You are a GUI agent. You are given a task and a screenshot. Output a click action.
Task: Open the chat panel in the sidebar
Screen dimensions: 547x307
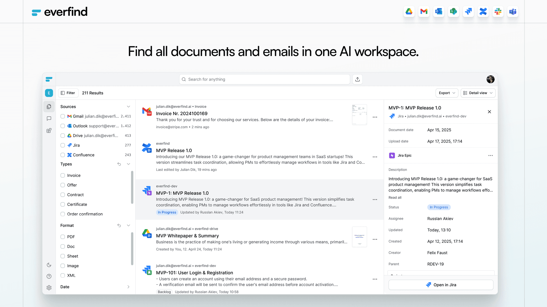click(x=49, y=119)
